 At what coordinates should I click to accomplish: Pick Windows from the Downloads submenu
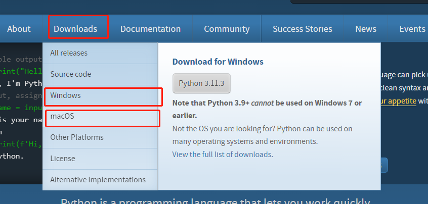tap(66, 95)
